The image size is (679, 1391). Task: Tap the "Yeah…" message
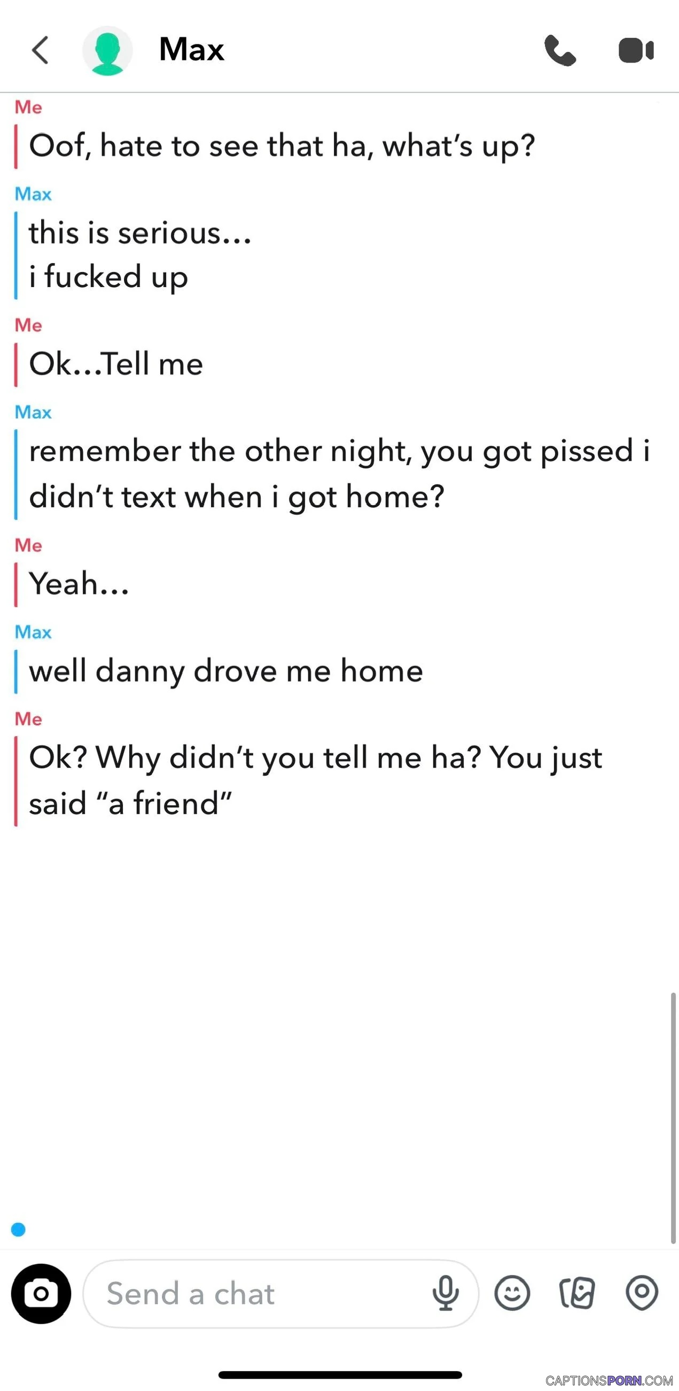pyautogui.click(x=79, y=584)
